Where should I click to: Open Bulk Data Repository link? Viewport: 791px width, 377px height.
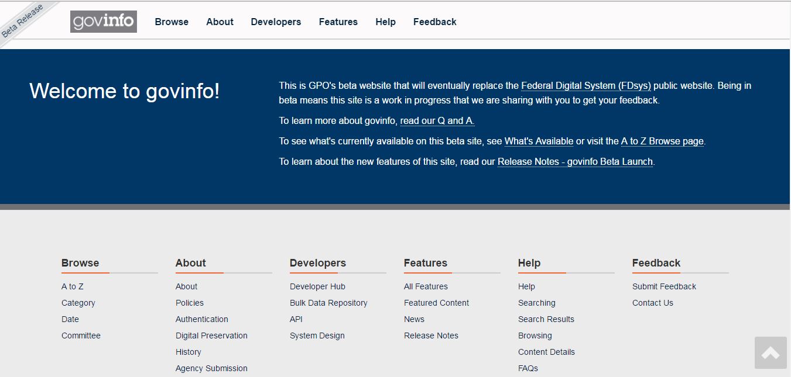click(x=328, y=303)
